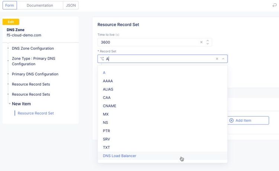Increase Time to live with stepper arrows
Screen dimensions: 279x171
(x=208, y=40)
